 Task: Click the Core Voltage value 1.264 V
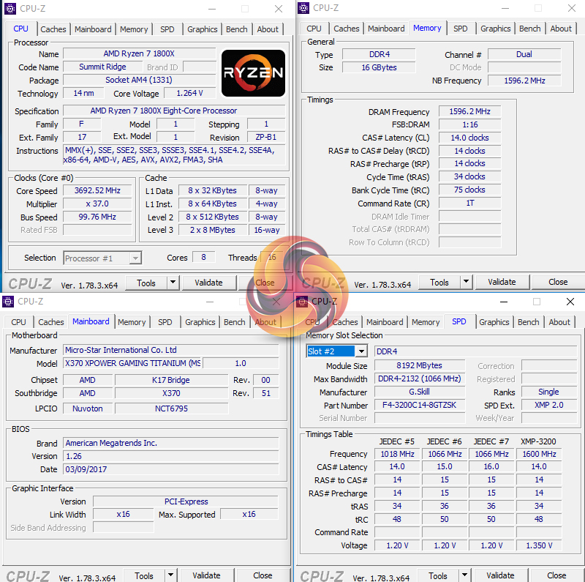190,93
